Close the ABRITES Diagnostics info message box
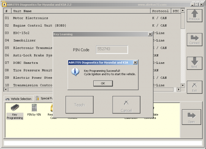The width and height of the screenshot is (206, 149). (x=135, y=62)
